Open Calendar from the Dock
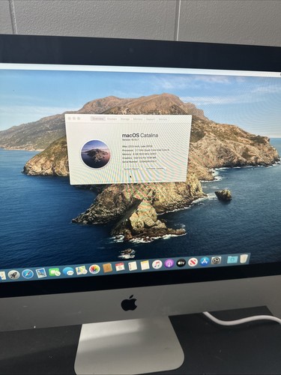Screen dimensions: 281x375 coord(120,267)
